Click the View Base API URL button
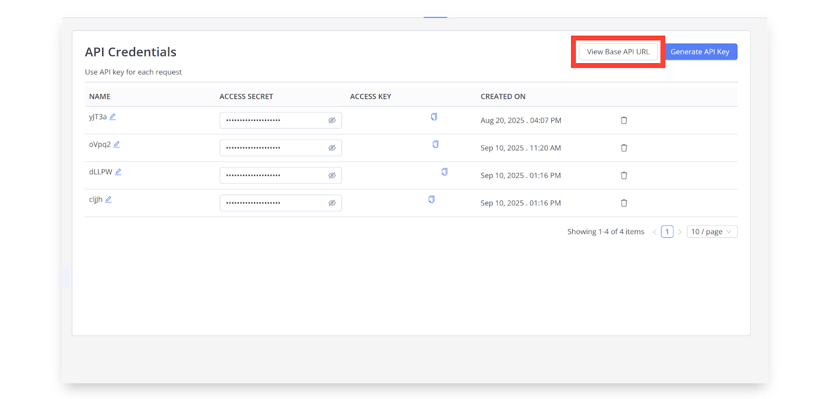830x399 pixels. point(618,52)
